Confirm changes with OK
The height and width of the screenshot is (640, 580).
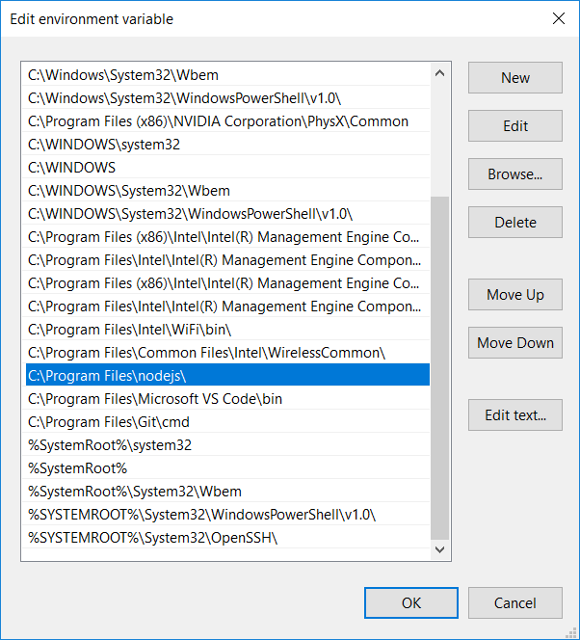tap(411, 603)
